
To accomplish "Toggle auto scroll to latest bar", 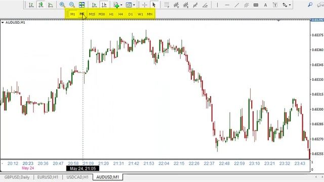I will [x=94, y=5].
